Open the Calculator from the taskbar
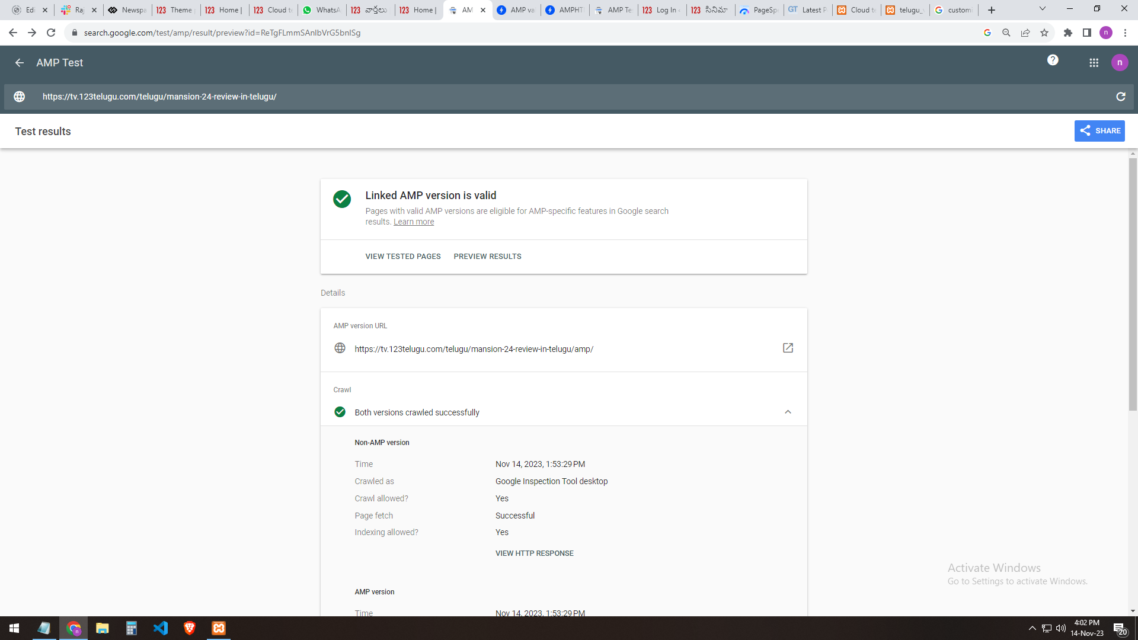Screen dimensions: 1138x640 tap(132, 628)
